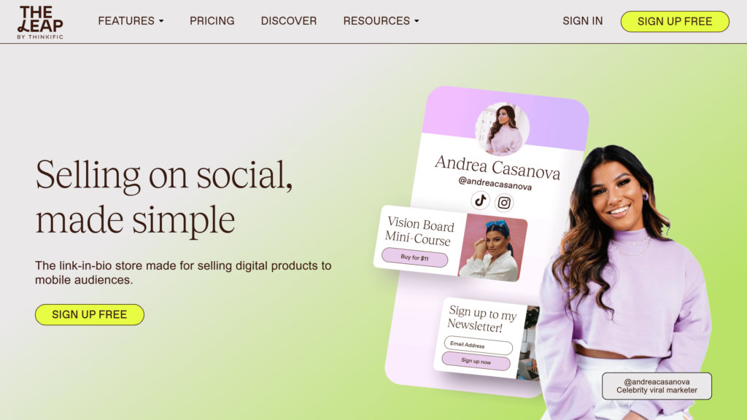Viewport: 747px width, 420px height.
Task: Click the @andreacasanova handle under the name
Action: (x=495, y=183)
